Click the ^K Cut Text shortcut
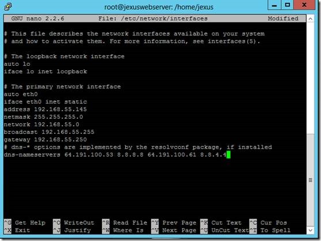Viewport: 321px width, 241px height. click(221, 223)
